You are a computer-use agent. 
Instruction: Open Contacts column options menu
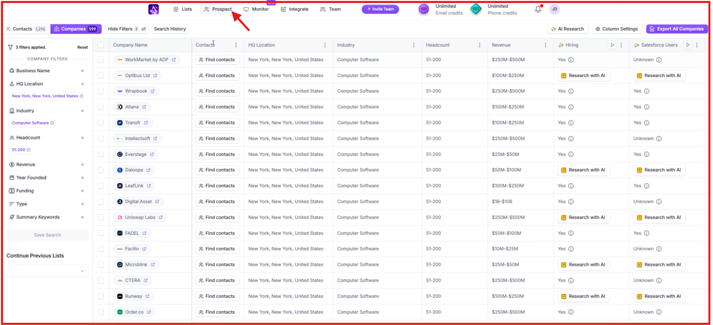tap(236, 45)
